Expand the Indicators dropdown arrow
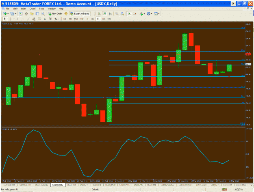This screenshot has height=192, width=254. (x=144, y=14)
